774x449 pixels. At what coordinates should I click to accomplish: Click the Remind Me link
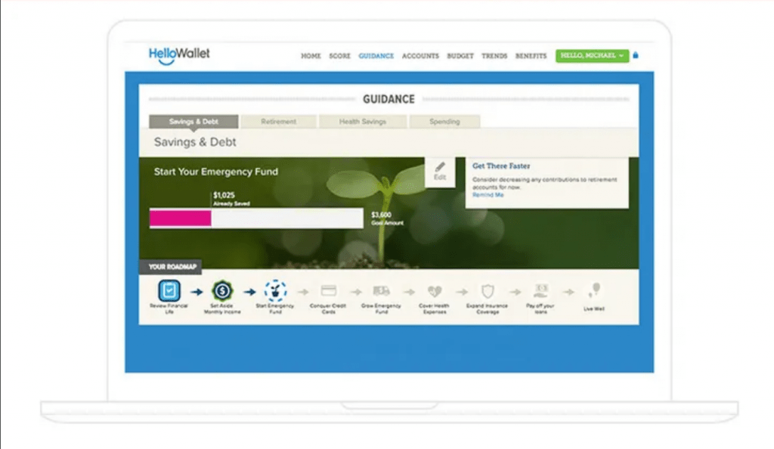pyautogui.click(x=488, y=195)
